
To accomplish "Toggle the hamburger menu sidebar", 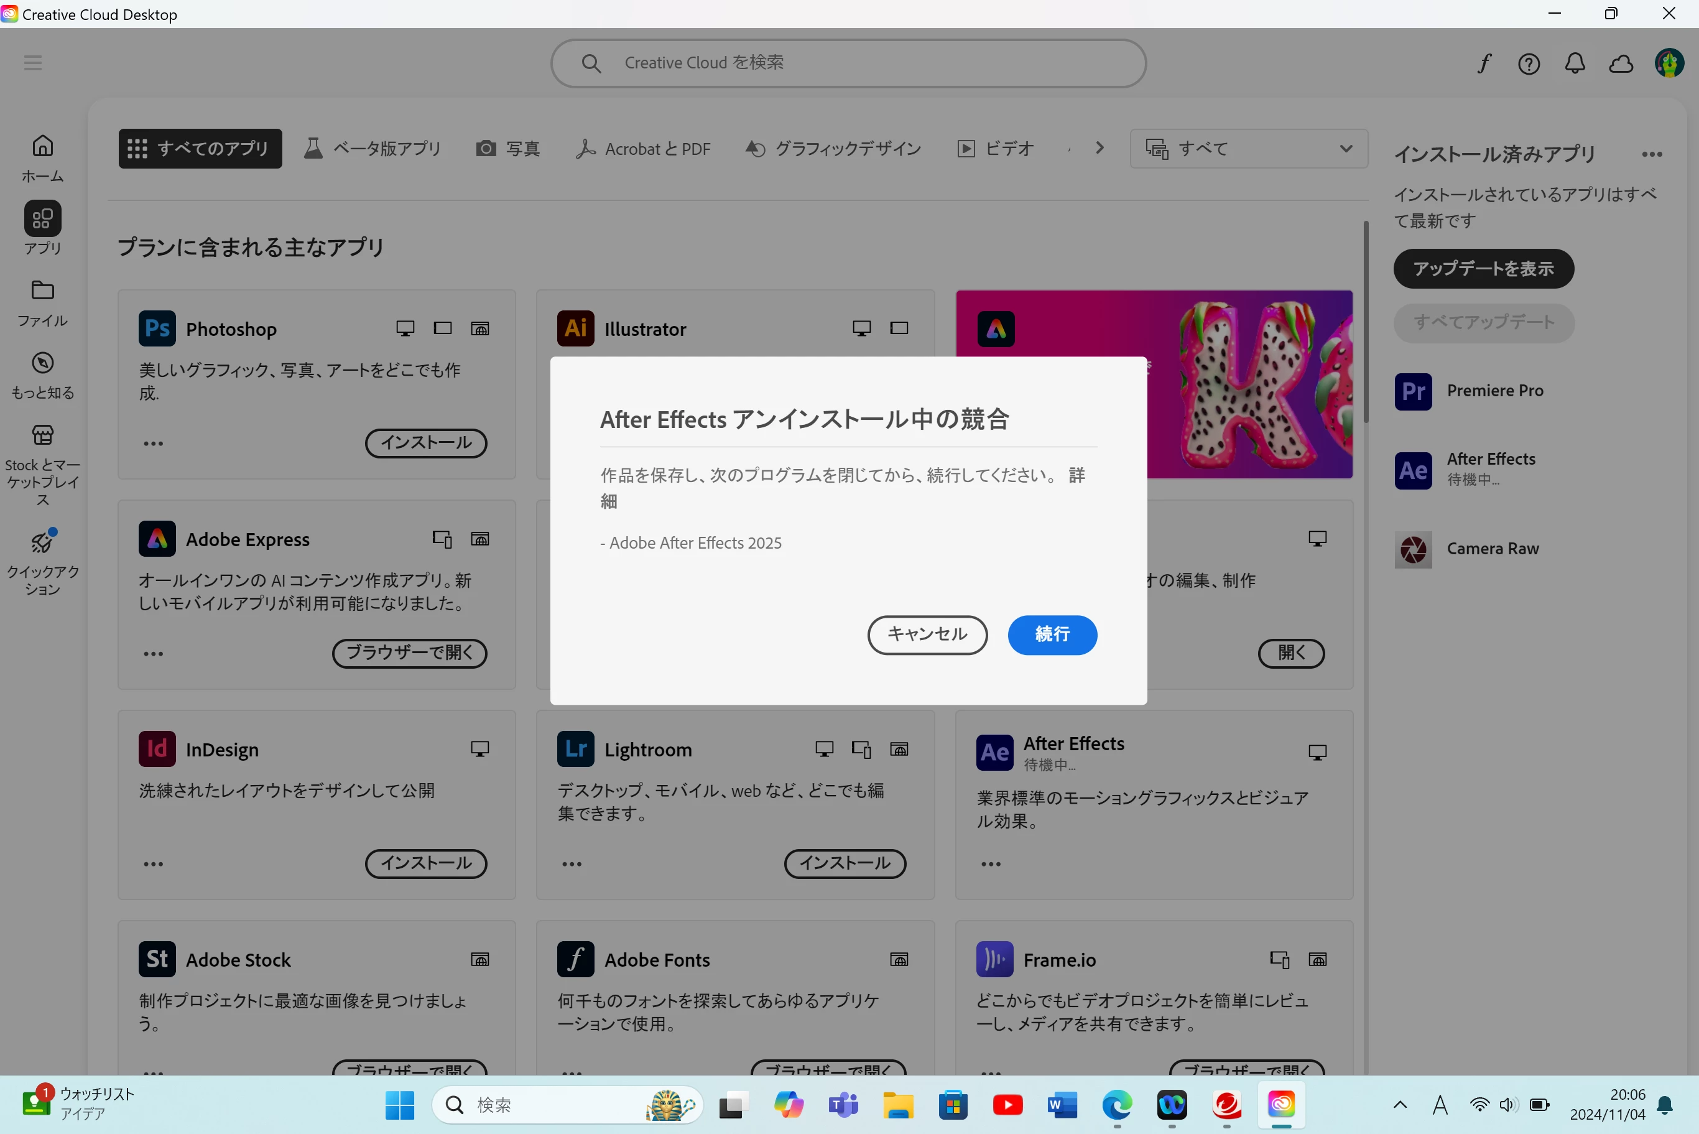I will (x=32, y=63).
